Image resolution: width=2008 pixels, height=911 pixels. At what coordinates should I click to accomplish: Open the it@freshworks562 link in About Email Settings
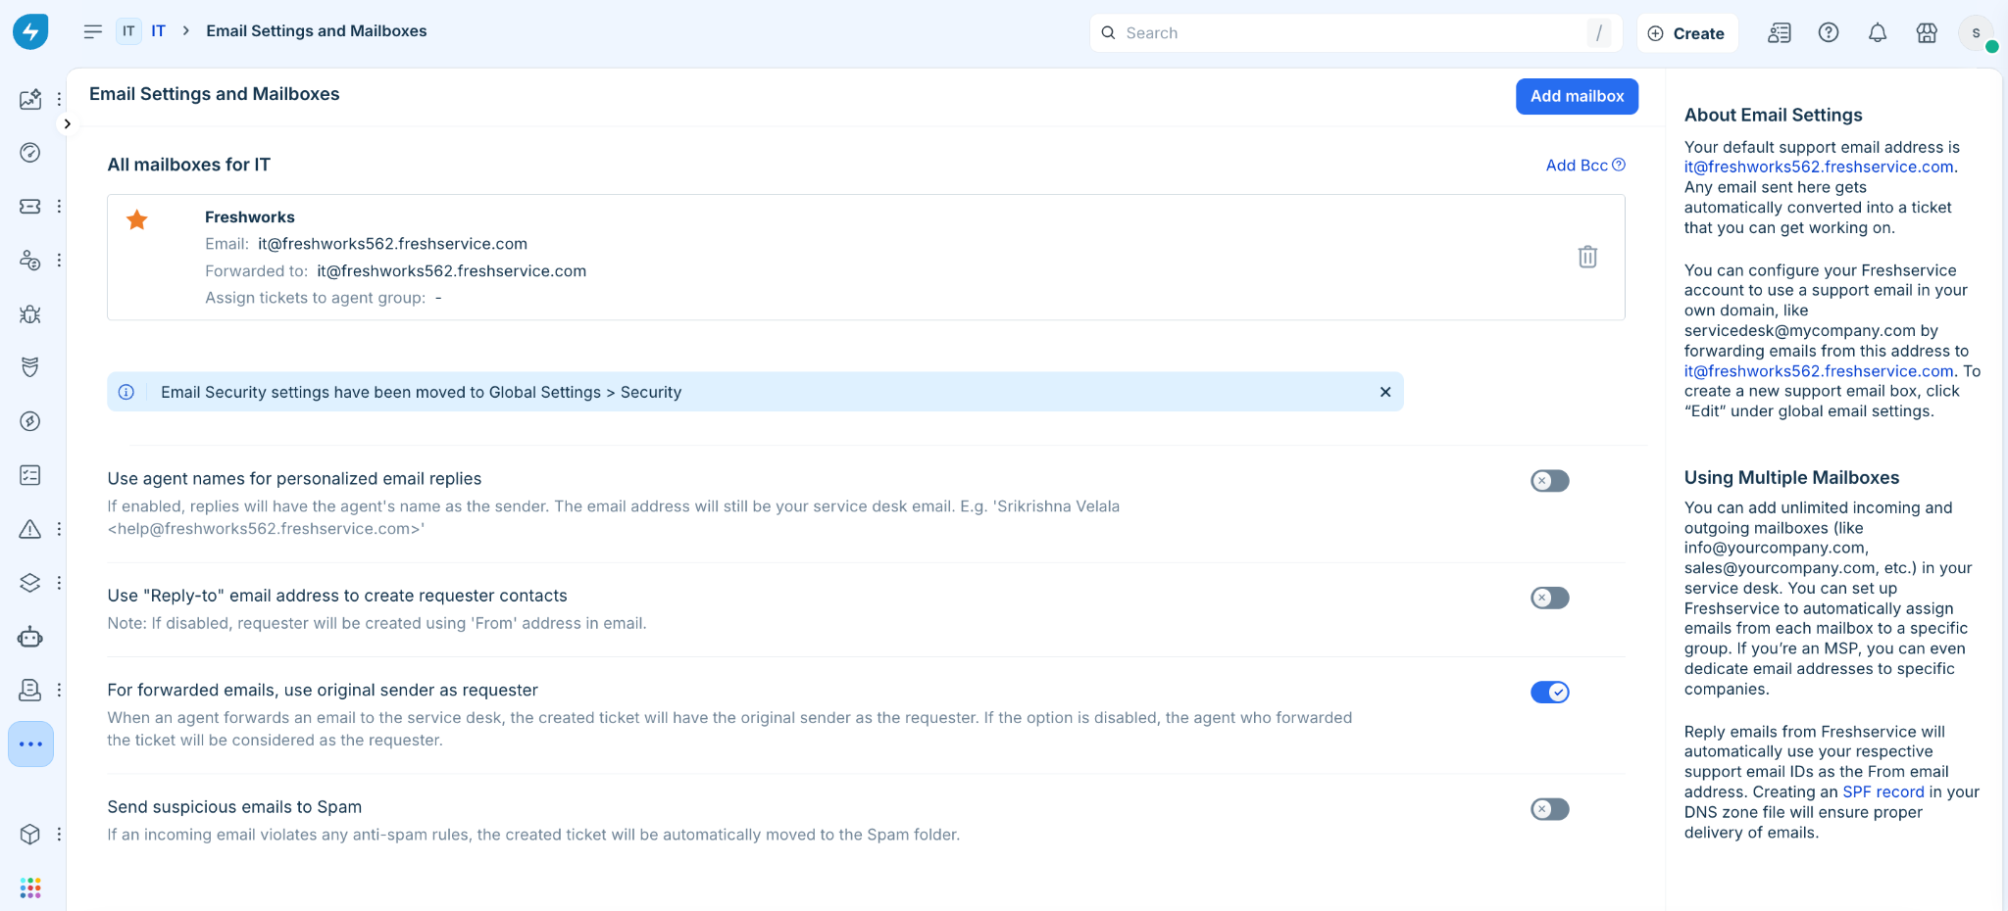pyautogui.click(x=1819, y=167)
